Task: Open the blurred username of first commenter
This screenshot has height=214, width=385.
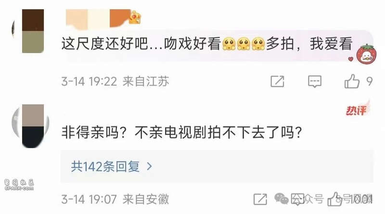Action: pyautogui.click(x=98, y=18)
